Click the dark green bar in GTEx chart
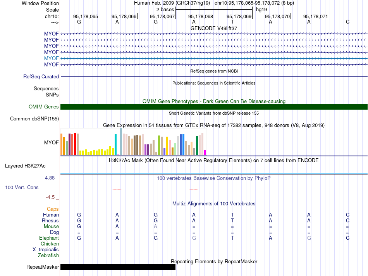Image resolution: width=368 pixels, height=276 pixels. click(x=197, y=146)
